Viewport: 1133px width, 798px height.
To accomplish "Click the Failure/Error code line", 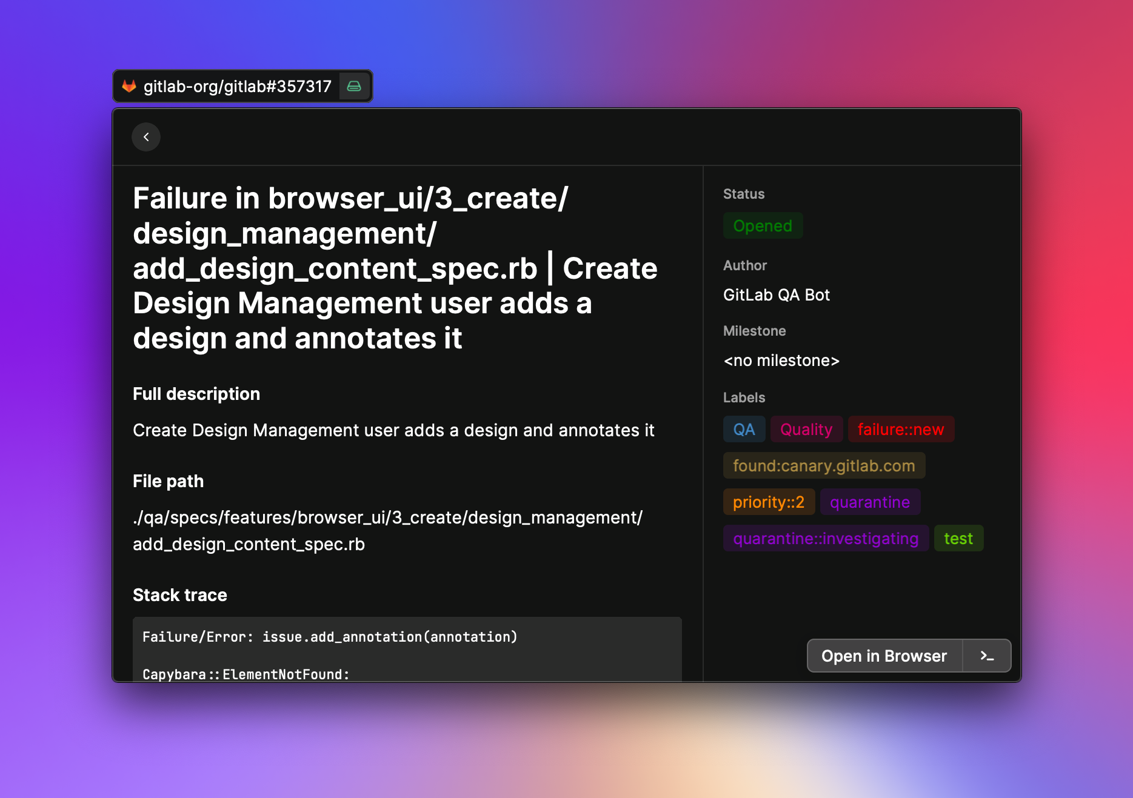I will tap(330, 637).
